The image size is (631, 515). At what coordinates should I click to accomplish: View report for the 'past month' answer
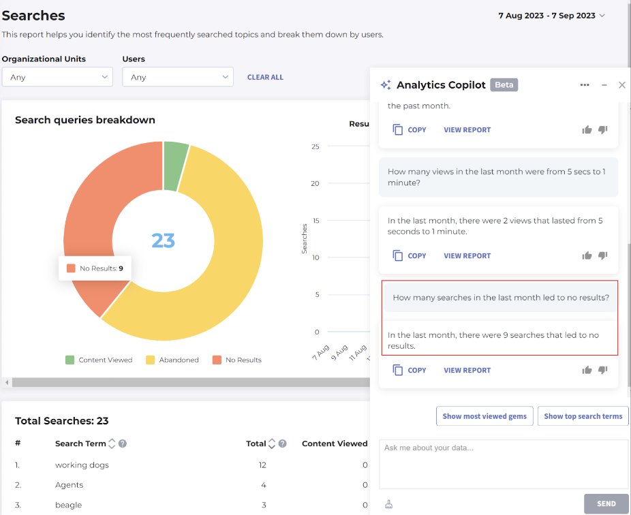467,130
